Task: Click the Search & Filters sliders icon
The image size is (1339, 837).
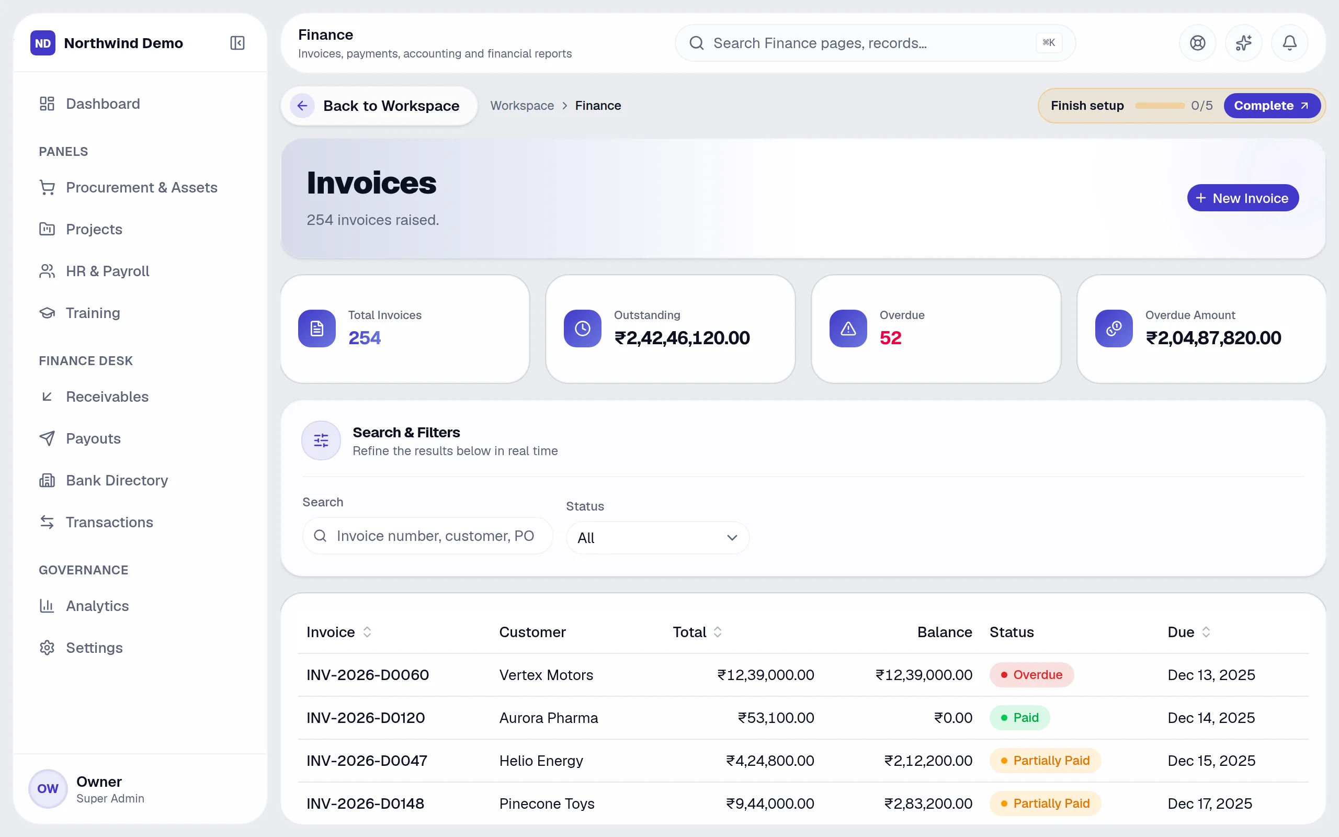Action: (x=321, y=440)
